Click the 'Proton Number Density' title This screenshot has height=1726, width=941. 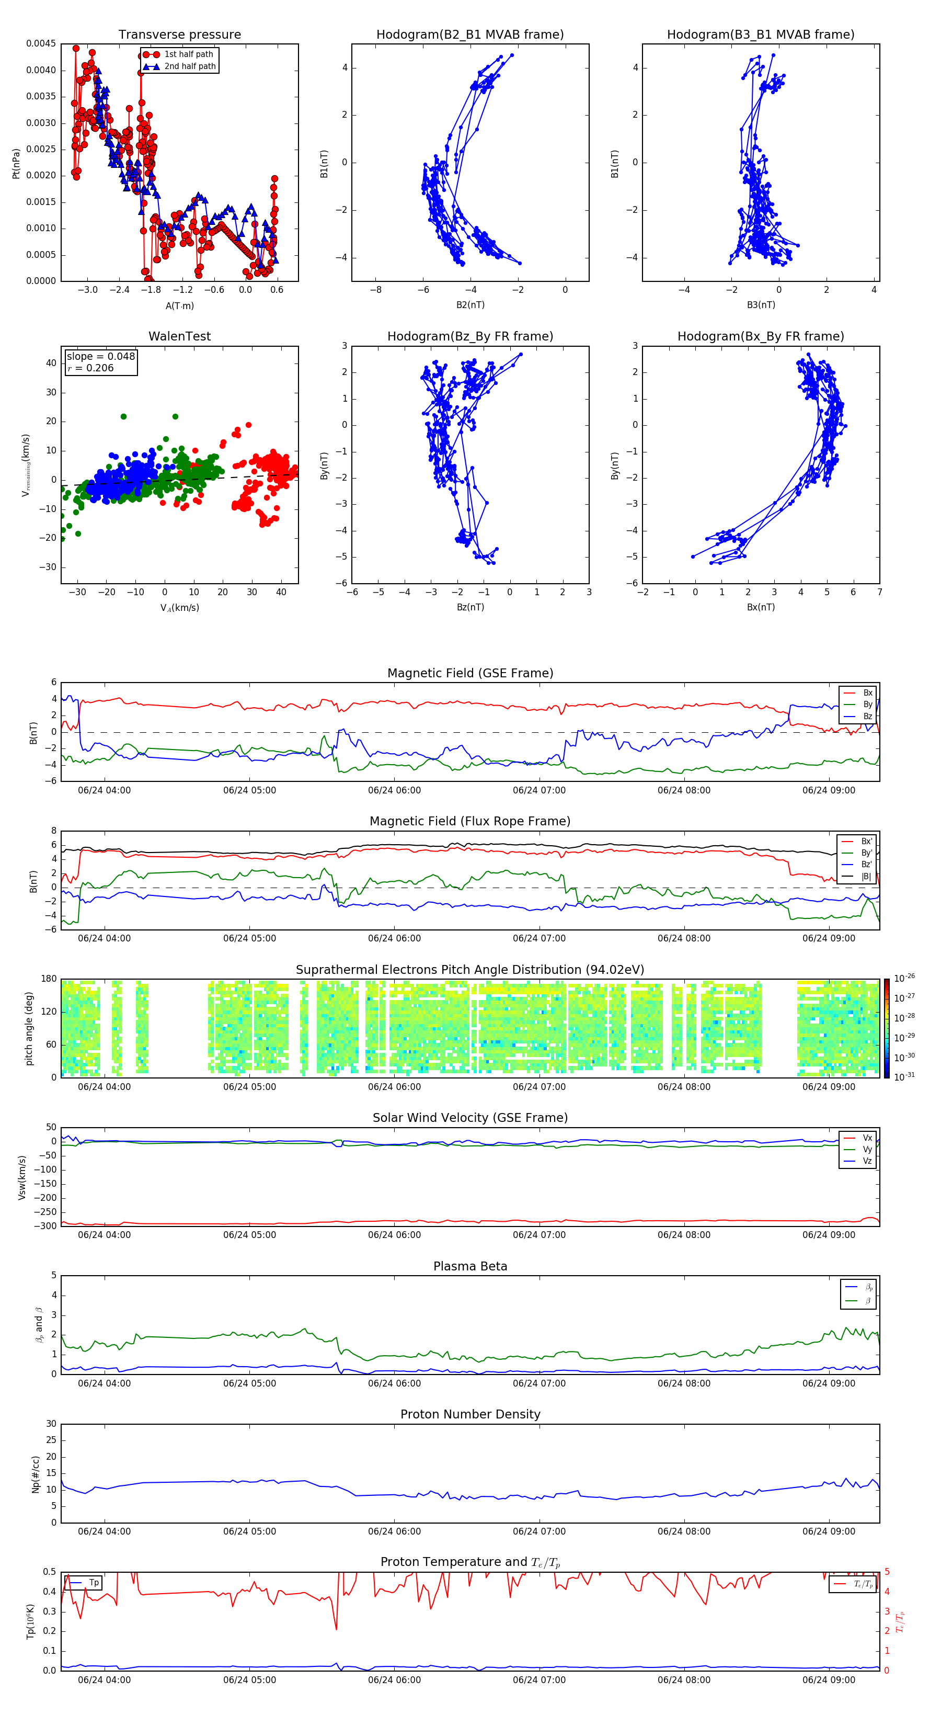[470, 1414]
